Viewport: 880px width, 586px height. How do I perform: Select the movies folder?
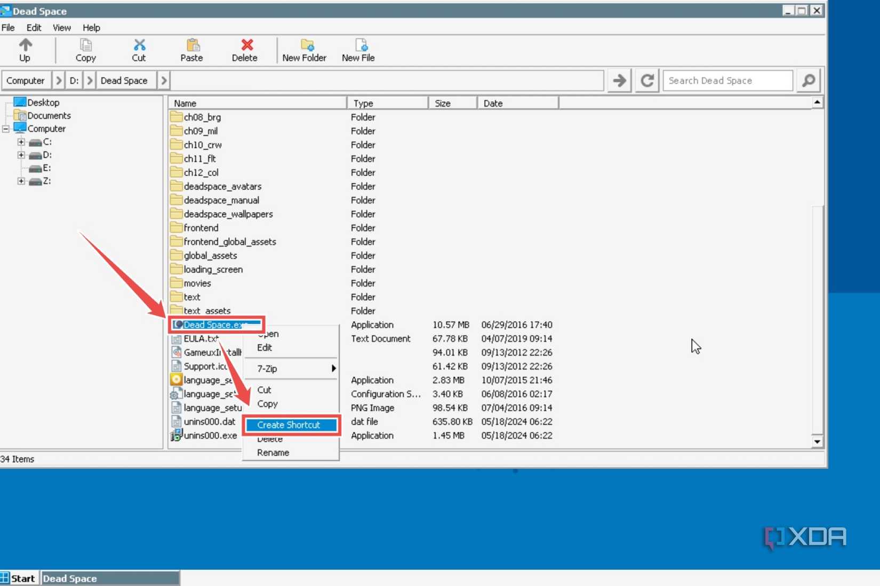point(190,283)
